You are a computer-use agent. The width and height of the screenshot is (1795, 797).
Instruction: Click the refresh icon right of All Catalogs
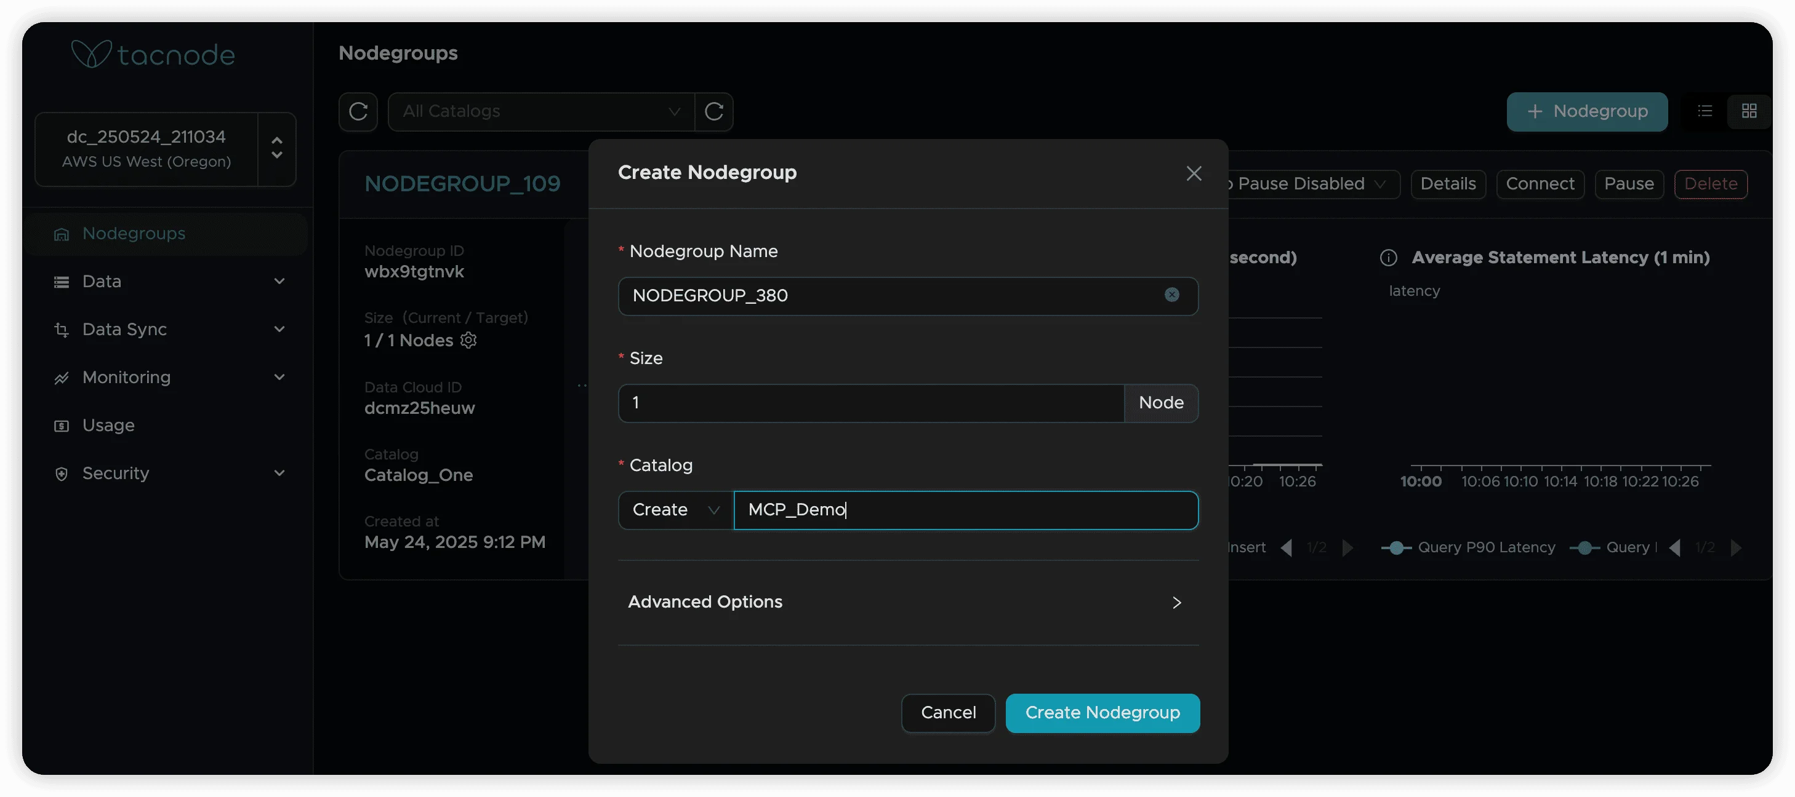point(713,111)
